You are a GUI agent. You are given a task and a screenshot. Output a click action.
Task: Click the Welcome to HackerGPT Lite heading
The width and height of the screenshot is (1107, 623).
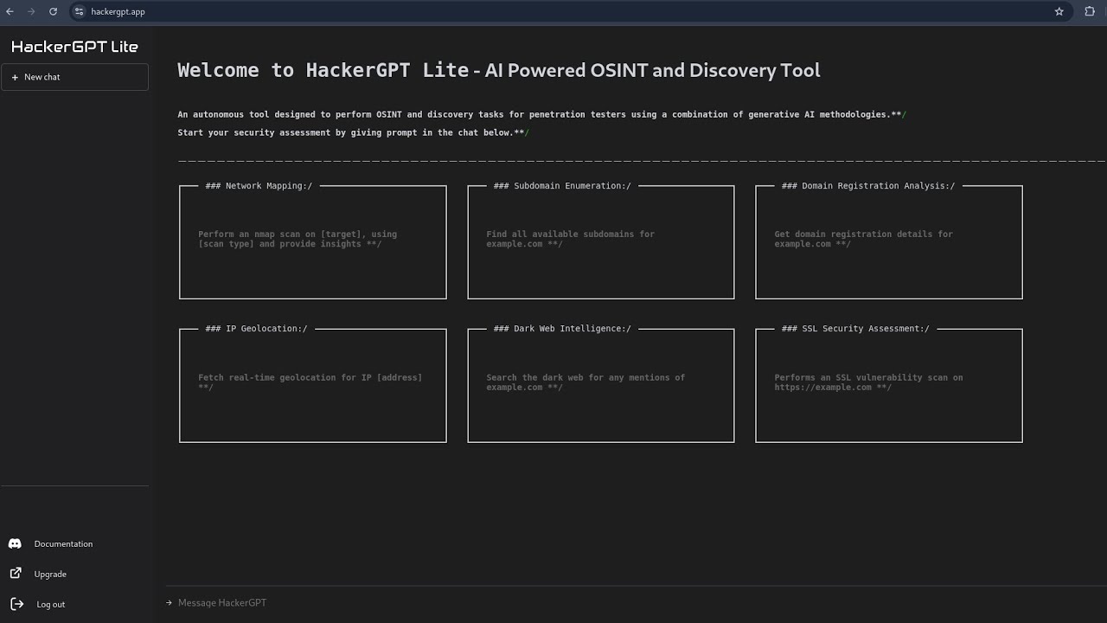pos(499,70)
